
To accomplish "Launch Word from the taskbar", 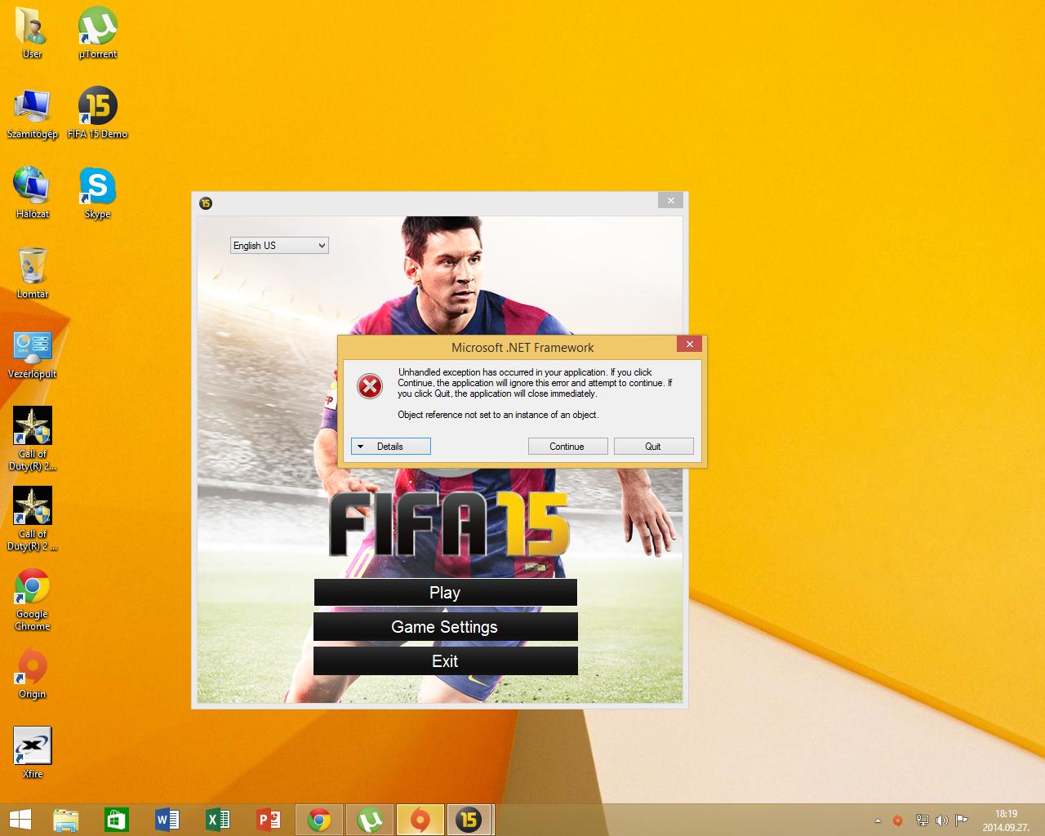I will tap(167, 820).
